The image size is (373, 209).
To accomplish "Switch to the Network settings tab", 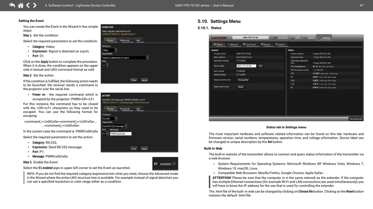I will pyautogui.click(x=233, y=44).
